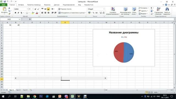This screenshot has width=176, height=99.
Task: Switch to sheet tab Лист2
Action: click(x=18, y=90)
